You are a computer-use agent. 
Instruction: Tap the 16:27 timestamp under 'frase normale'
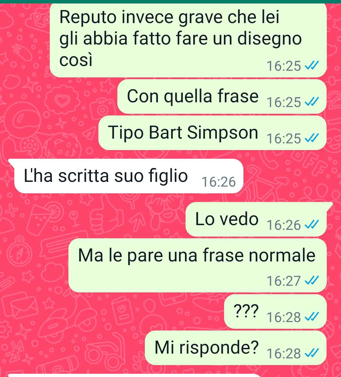pos(284,281)
